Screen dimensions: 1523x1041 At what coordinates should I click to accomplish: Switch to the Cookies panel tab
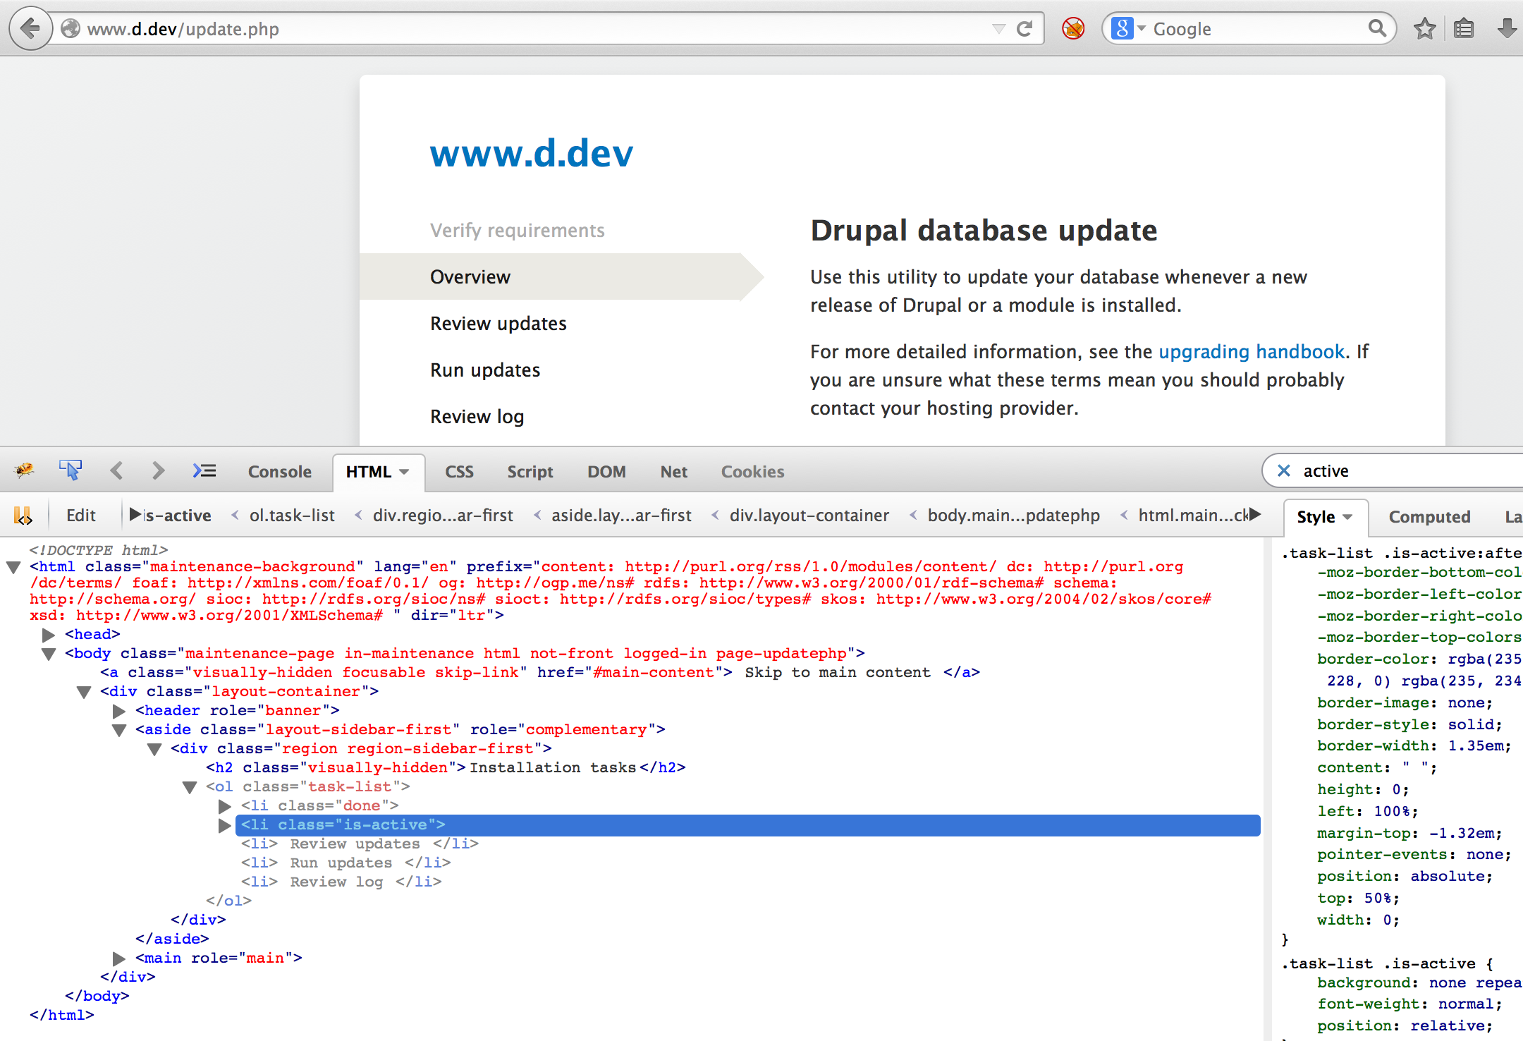[752, 472]
